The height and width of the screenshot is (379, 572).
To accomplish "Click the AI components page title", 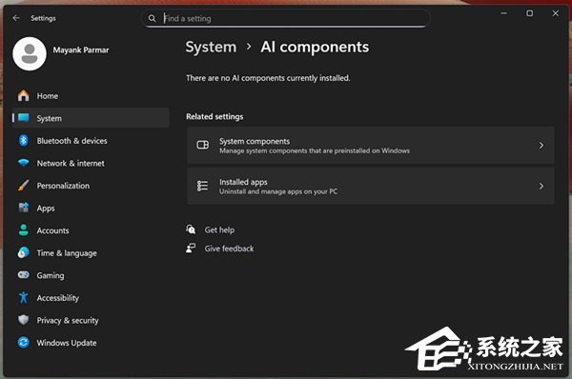I will point(315,47).
